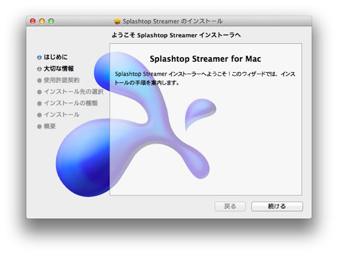Click the 続ける continue button
338x255 pixels.
277,206
